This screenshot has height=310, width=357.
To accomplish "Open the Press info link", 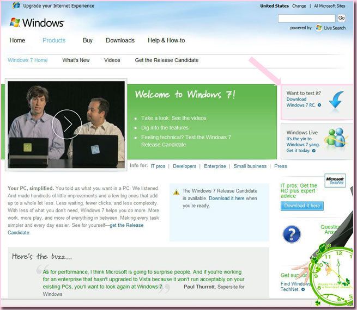I will click(281, 166).
